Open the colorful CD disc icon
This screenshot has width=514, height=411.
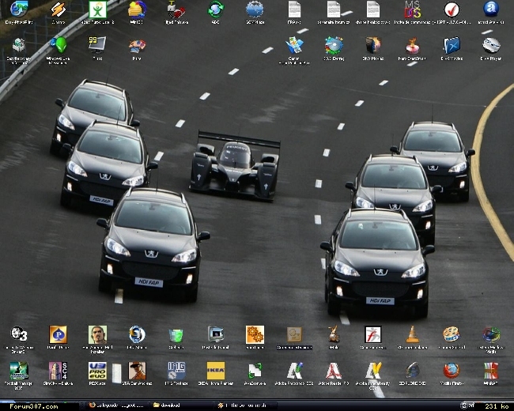pos(334,45)
